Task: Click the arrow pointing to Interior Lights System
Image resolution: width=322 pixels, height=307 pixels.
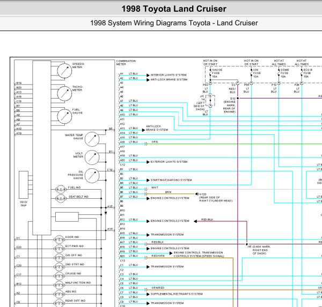Action: click(x=148, y=75)
